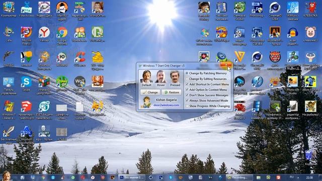Open Photo Art Studio desktop shortcut
Image resolution: width=322 pixels, height=181 pixels.
293,85
